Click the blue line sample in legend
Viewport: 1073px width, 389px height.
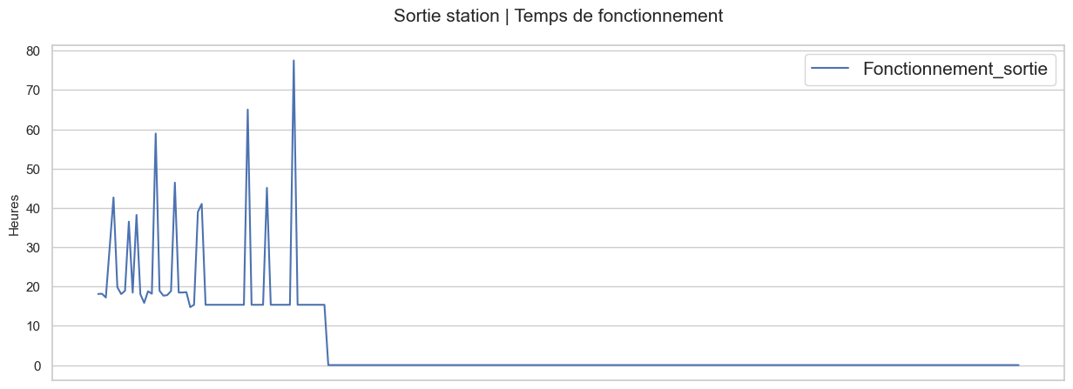[829, 69]
